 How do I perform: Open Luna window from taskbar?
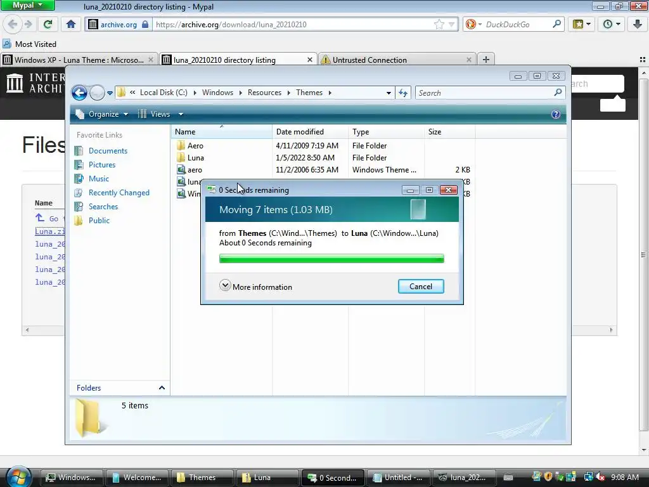pyautogui.click(x=267, y=477)
